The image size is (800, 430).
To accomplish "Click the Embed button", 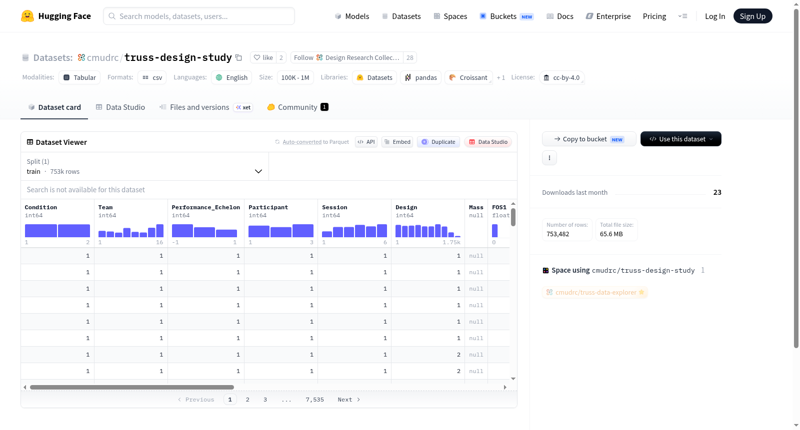I will pyautogui.click(x=397, y=142).
